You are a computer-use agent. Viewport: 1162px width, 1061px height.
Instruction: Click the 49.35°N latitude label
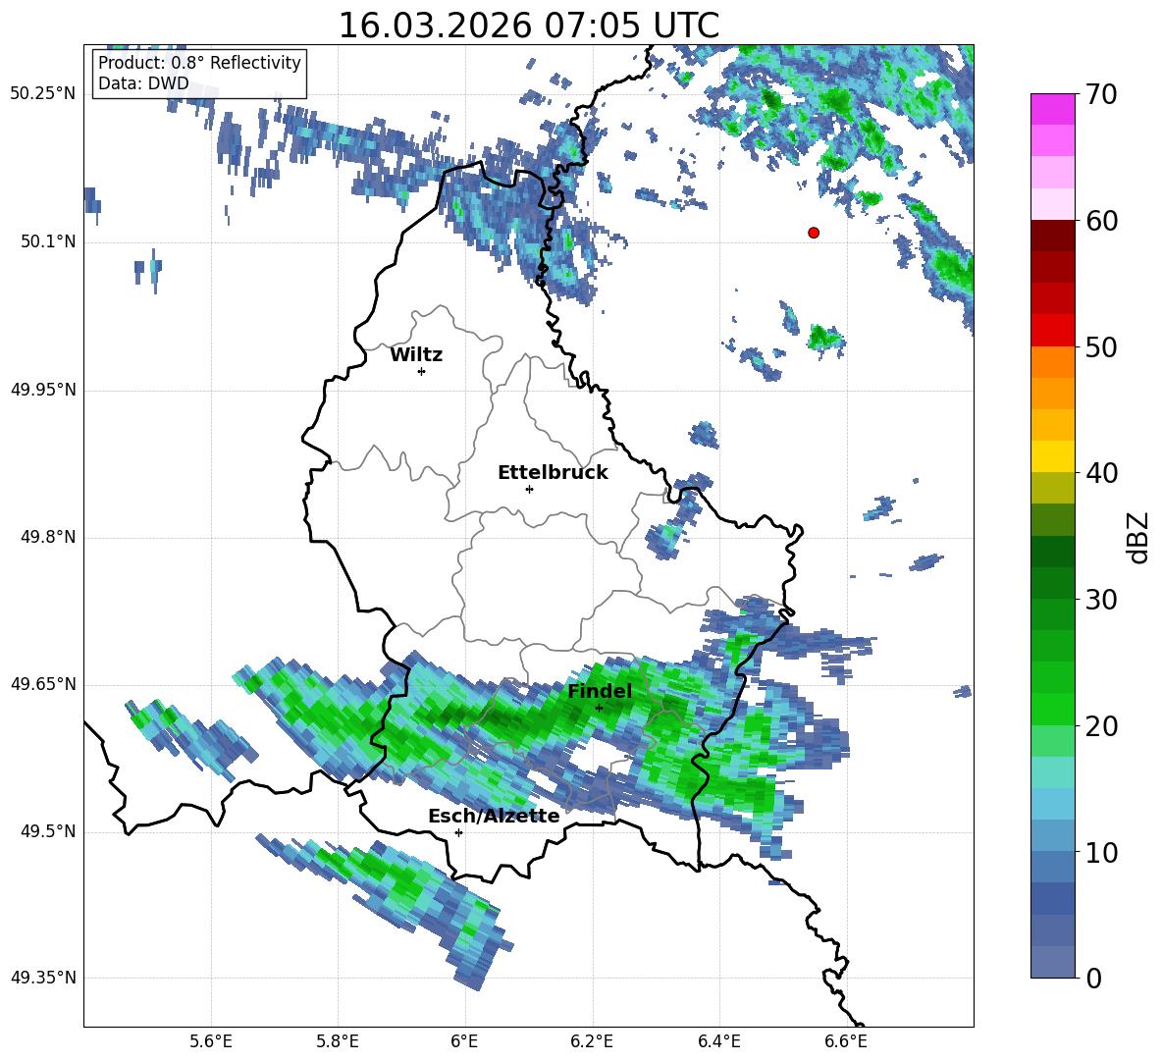pyautogui.click(x=43, y=978)
